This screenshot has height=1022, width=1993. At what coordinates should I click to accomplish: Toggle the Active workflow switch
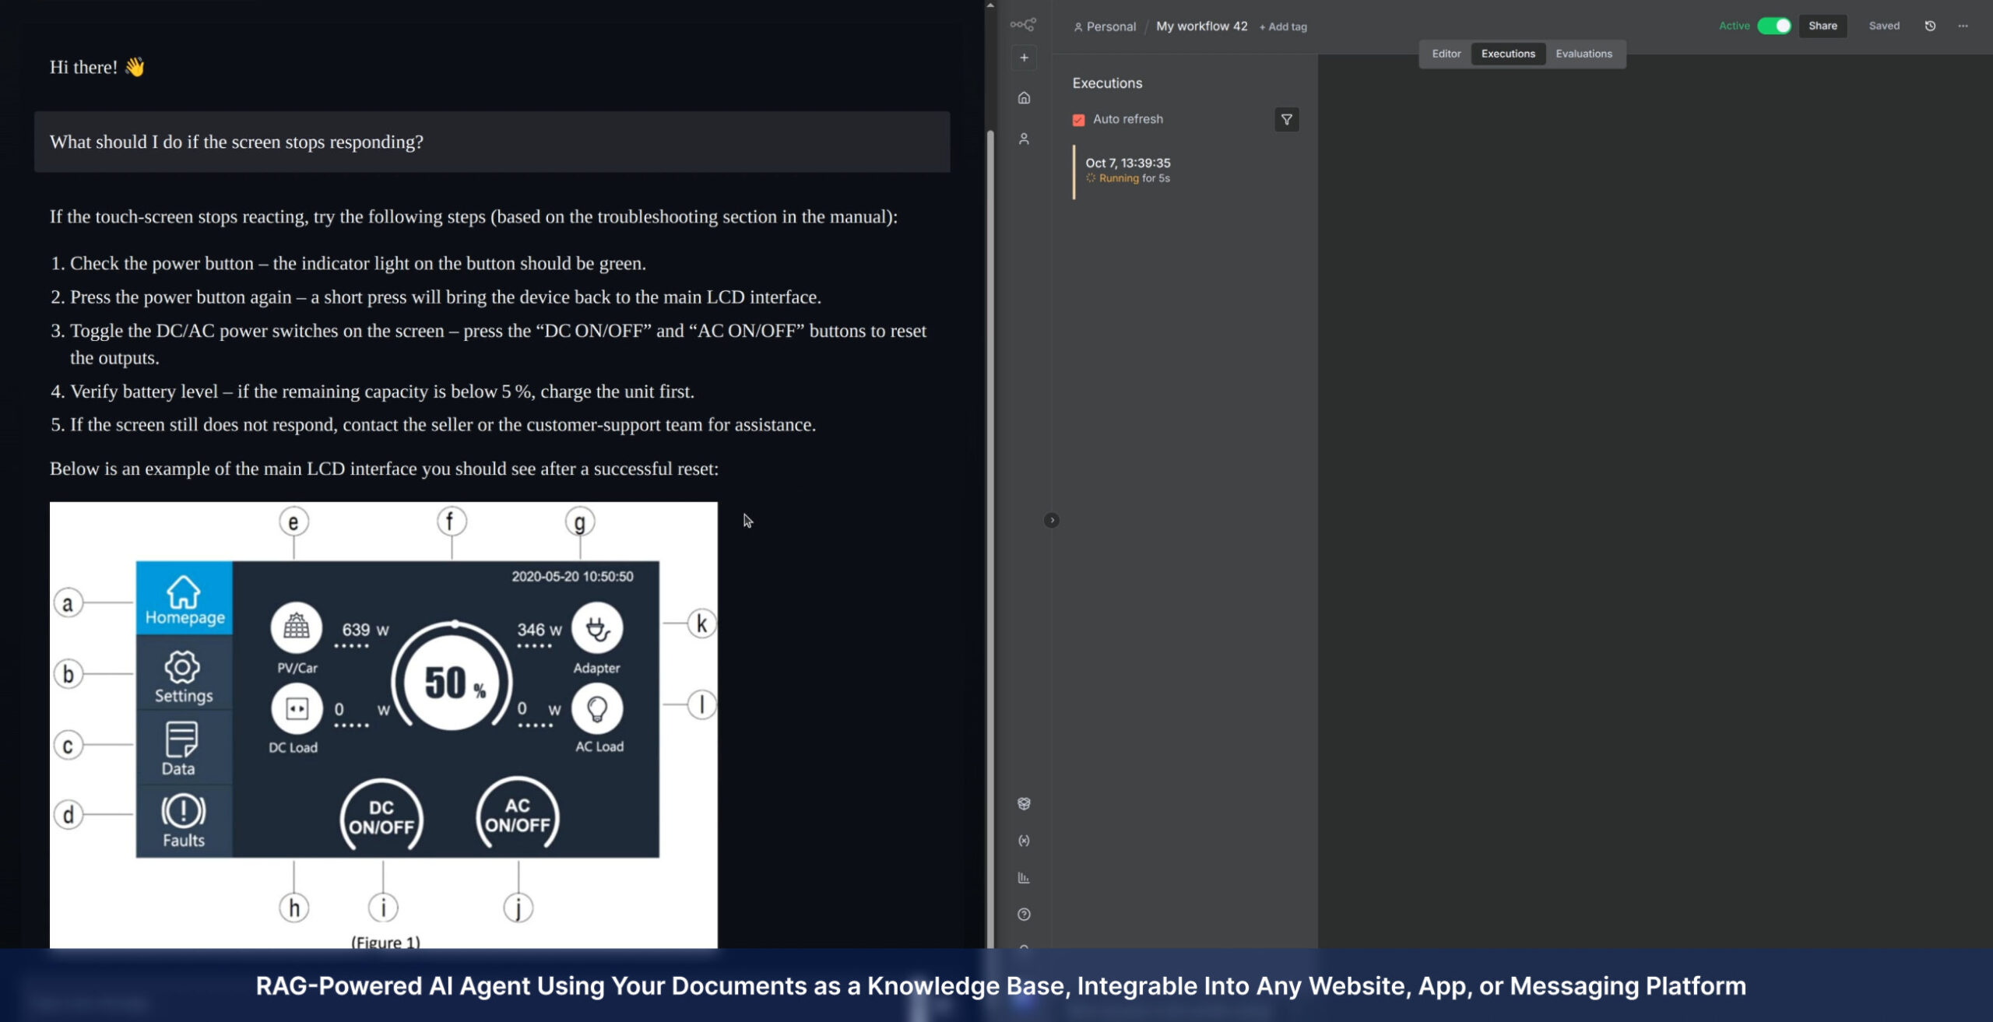1774,26
